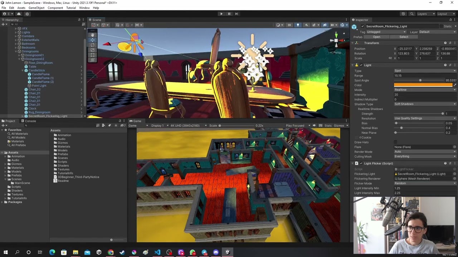Click the light Color swatch
The width and height of the screenshot is (458, 257).
tap(423, 85)
